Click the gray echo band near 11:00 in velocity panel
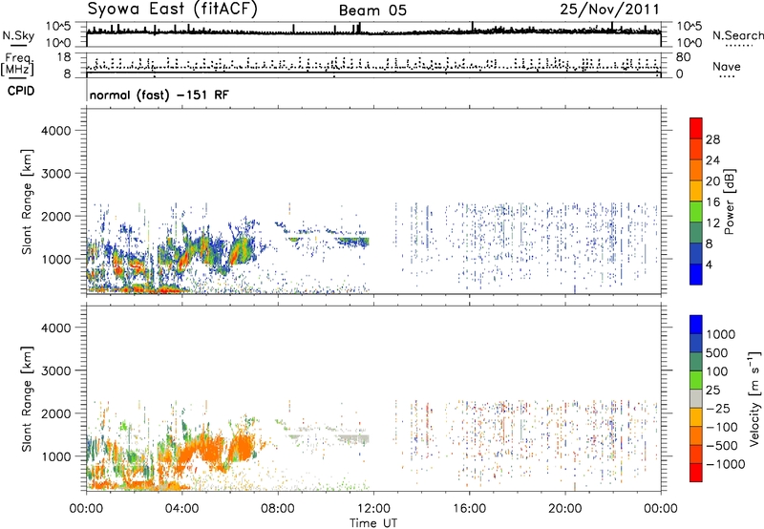This screenshot has height=529, width=764. [354, 439]
